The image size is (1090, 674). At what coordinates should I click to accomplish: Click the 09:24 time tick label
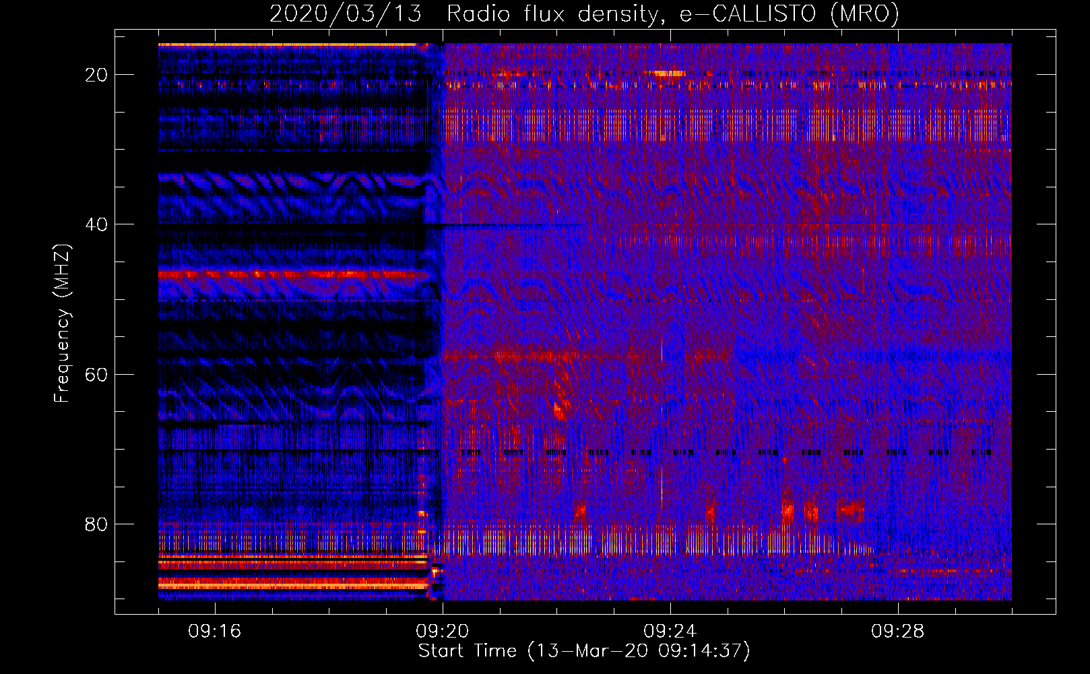tap(670, 632)
